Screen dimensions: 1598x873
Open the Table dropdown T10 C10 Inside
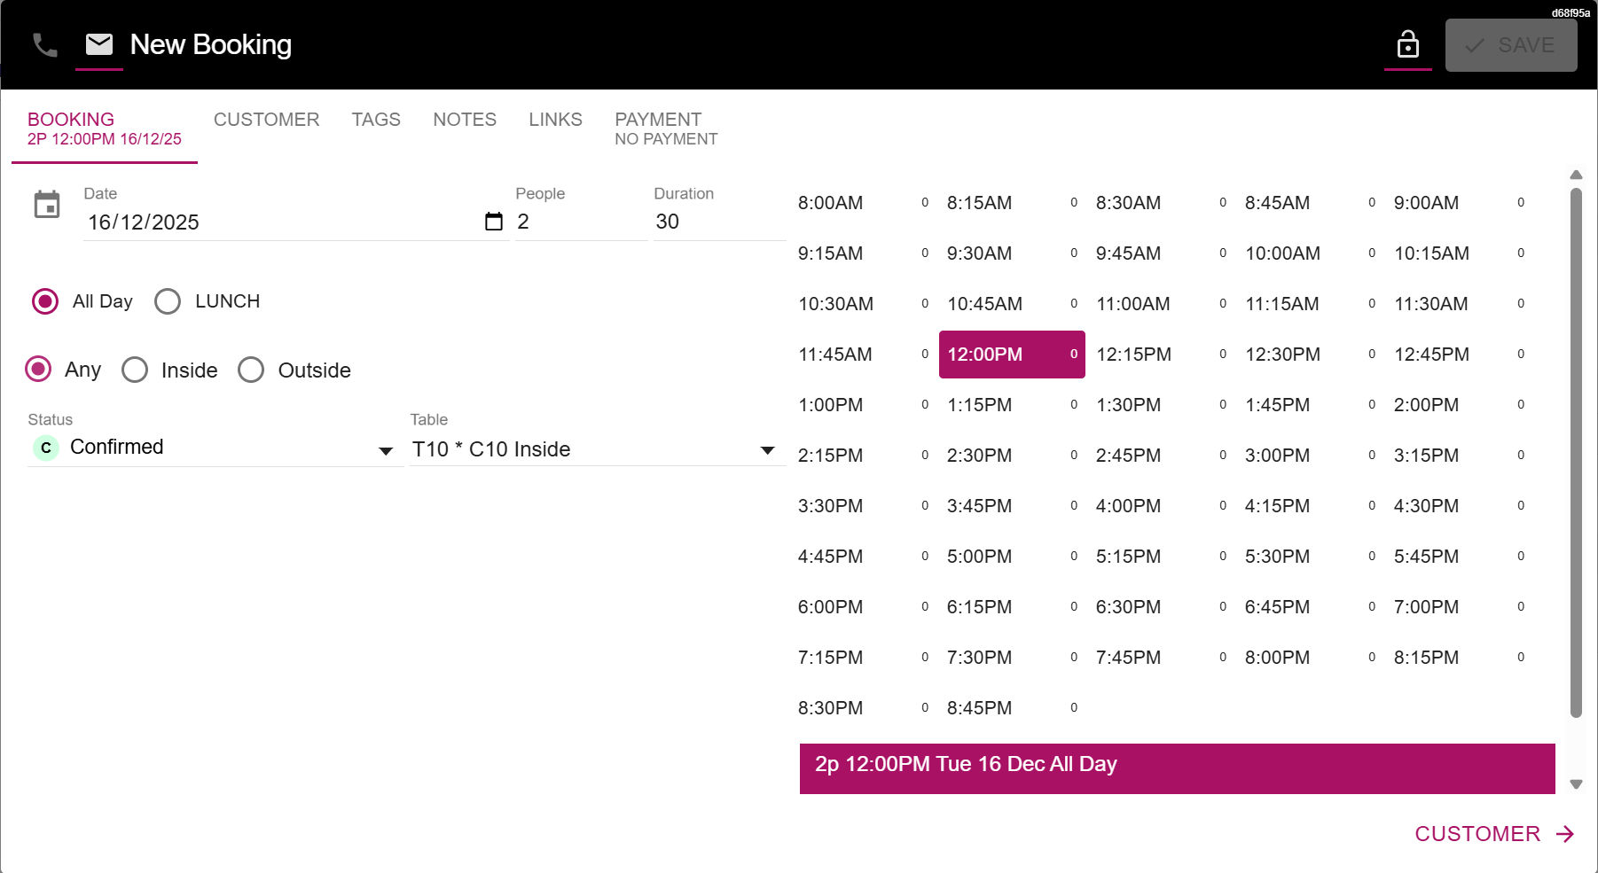tap(768, 450)
